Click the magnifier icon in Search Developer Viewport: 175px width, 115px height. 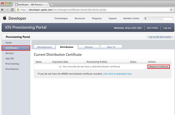click(145, 19)
